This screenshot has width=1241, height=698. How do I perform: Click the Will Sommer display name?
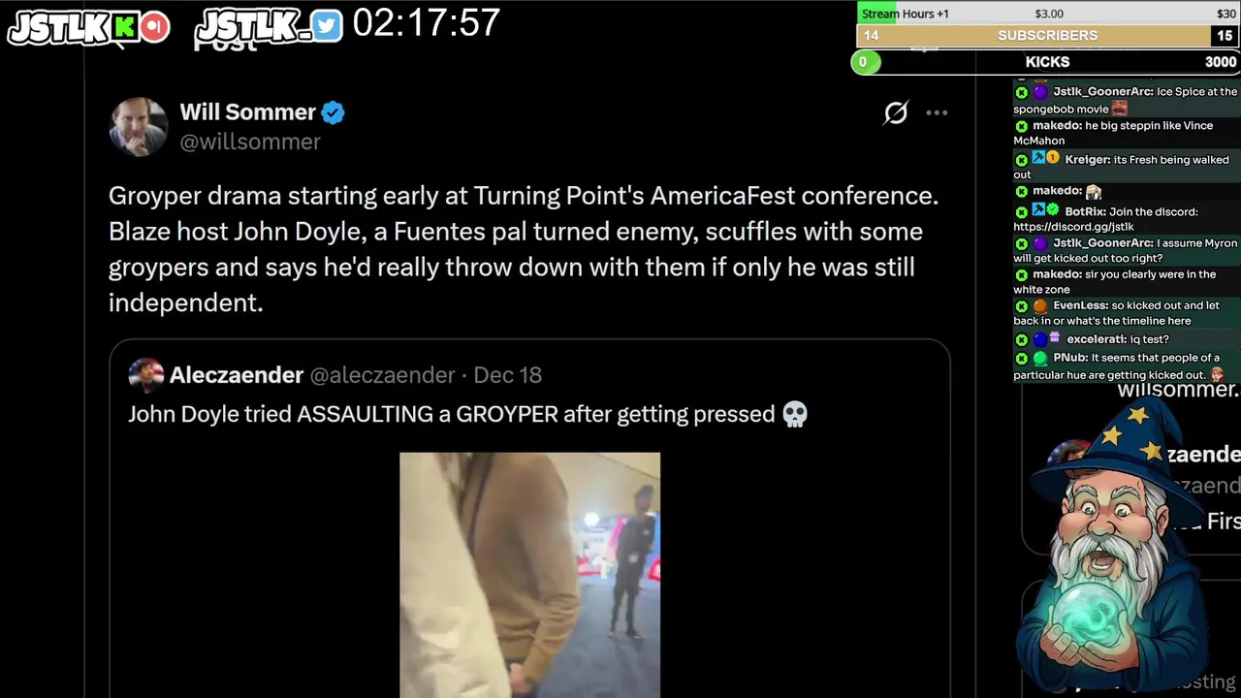pyautogui.click(x=247, y=112)
